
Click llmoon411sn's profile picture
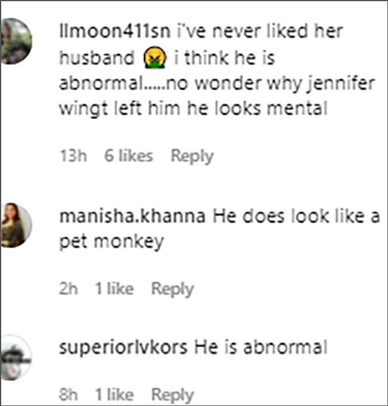point(16,41)
